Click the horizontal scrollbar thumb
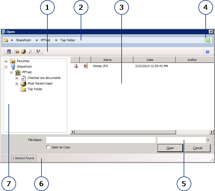 click(125, 132)
